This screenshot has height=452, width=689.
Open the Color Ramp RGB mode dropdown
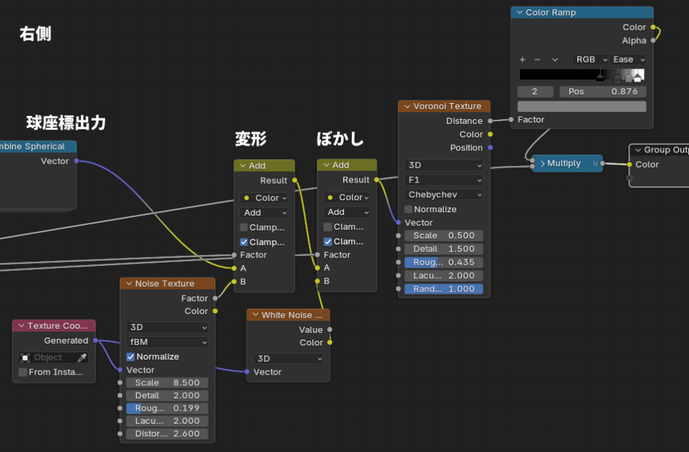click(x=590, y=59)
